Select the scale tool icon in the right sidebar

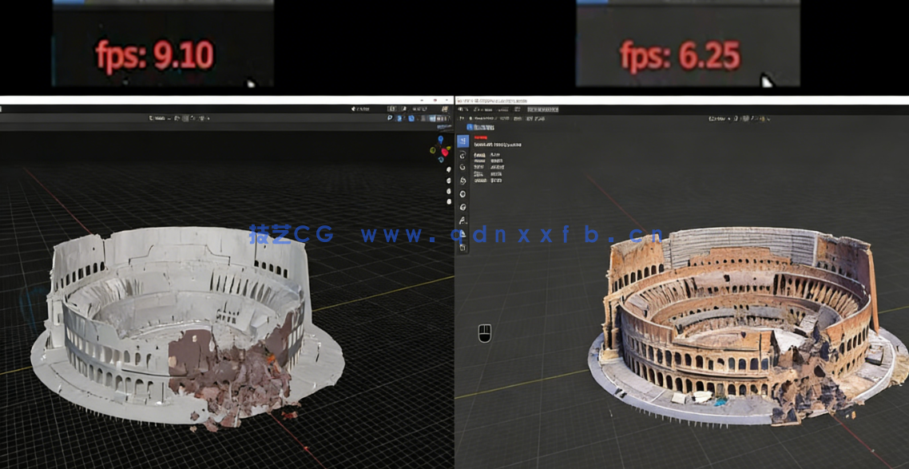click(x=462, y=181)
